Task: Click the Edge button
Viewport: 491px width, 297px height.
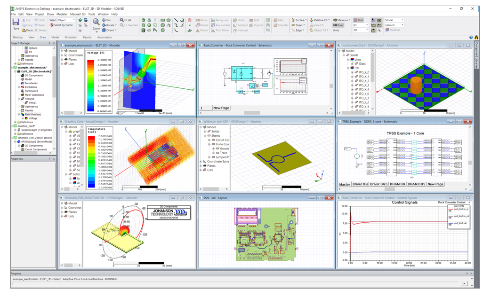Action: click(297, 31)
